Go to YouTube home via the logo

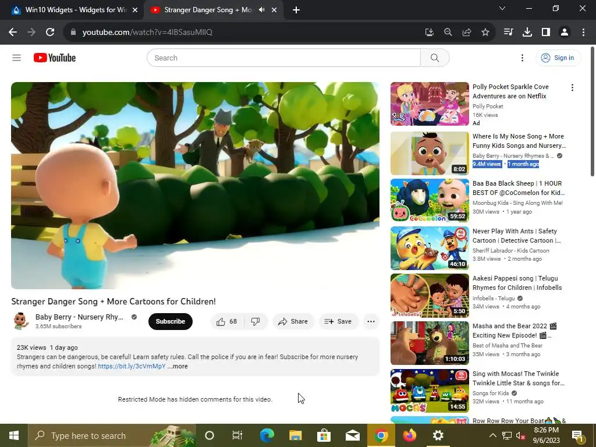(55, 58)
